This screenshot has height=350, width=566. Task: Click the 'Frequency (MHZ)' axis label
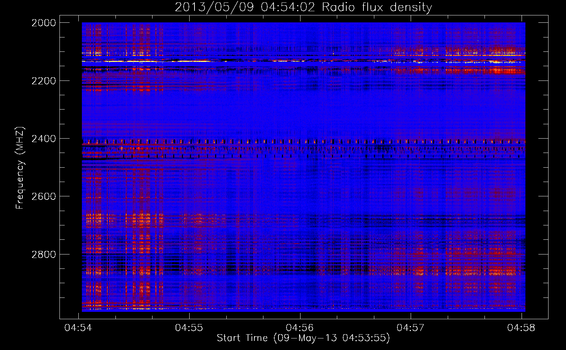pos(20,168)
